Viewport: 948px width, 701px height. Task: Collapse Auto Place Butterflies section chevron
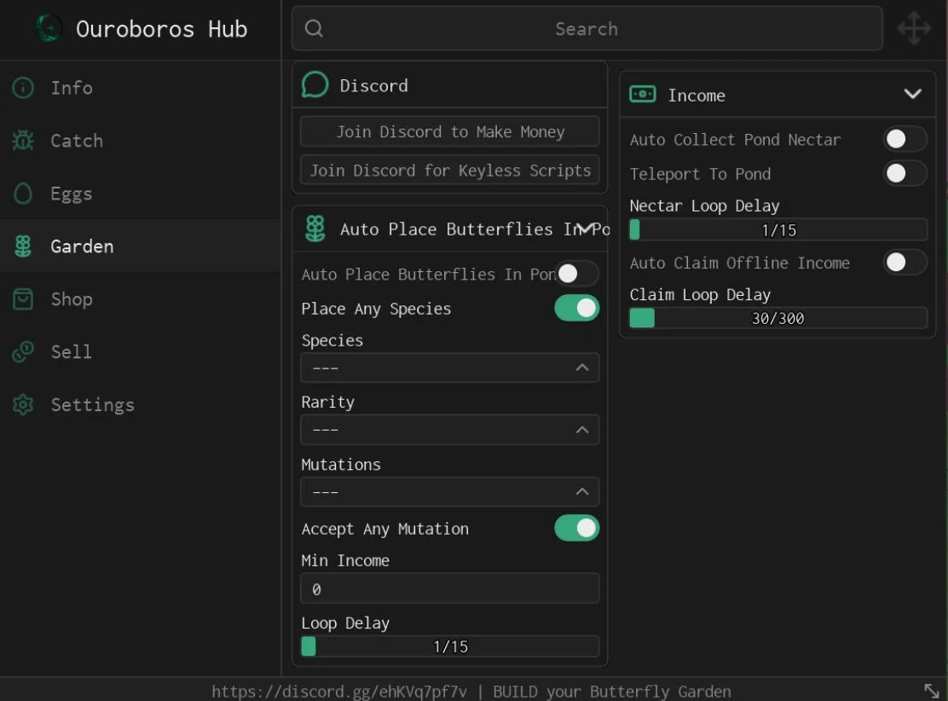(584, 229)
